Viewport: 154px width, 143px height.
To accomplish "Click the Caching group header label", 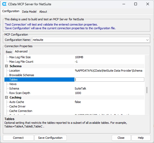I will click(16, 97).
